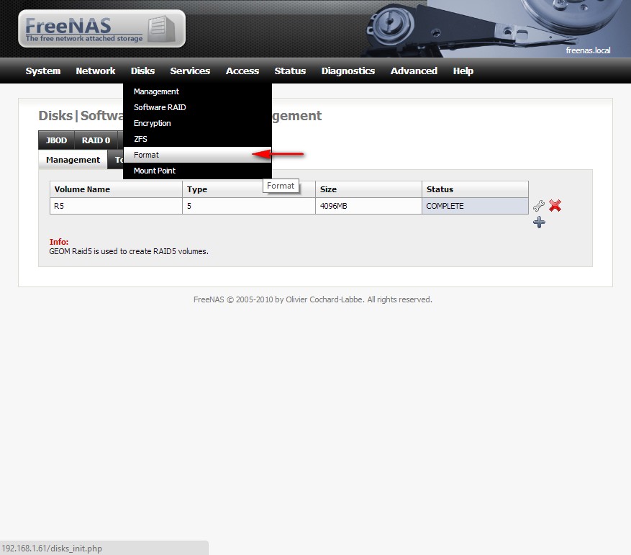Open the Encryption entry under Disks
The height and width of the screenshot is (555, 631).
(x=152, y=123)
